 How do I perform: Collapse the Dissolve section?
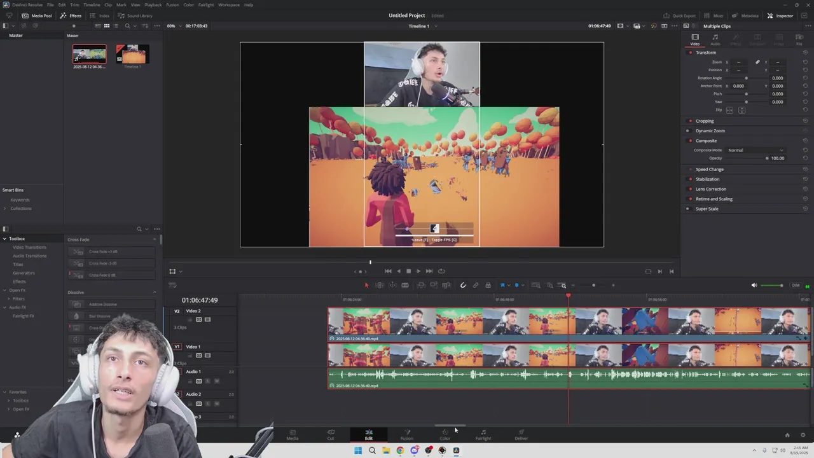point(155,293)
